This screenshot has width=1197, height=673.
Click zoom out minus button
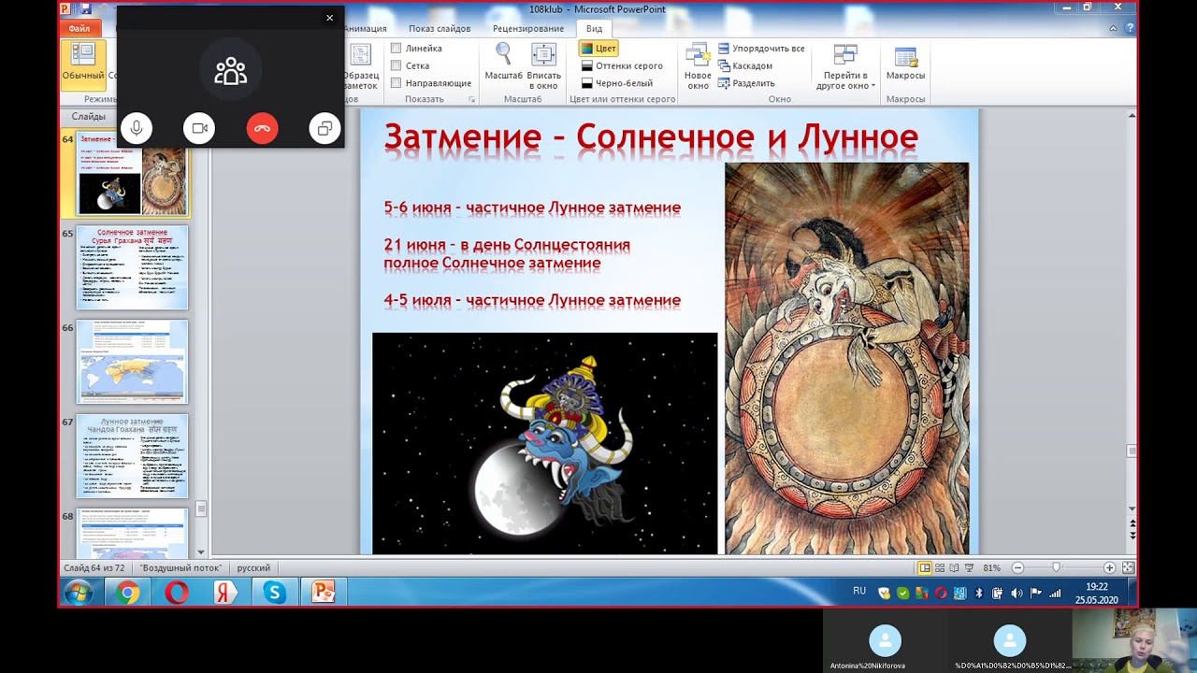[1017, 567]
